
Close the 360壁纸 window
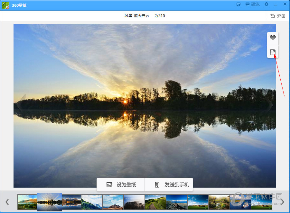(x=285, y=4)
